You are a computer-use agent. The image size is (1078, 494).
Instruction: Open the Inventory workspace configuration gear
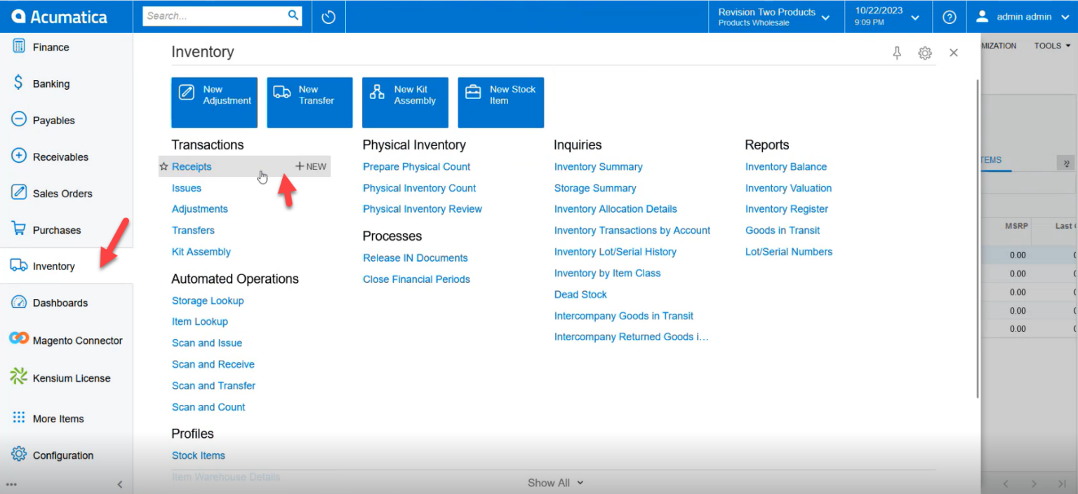924,52
